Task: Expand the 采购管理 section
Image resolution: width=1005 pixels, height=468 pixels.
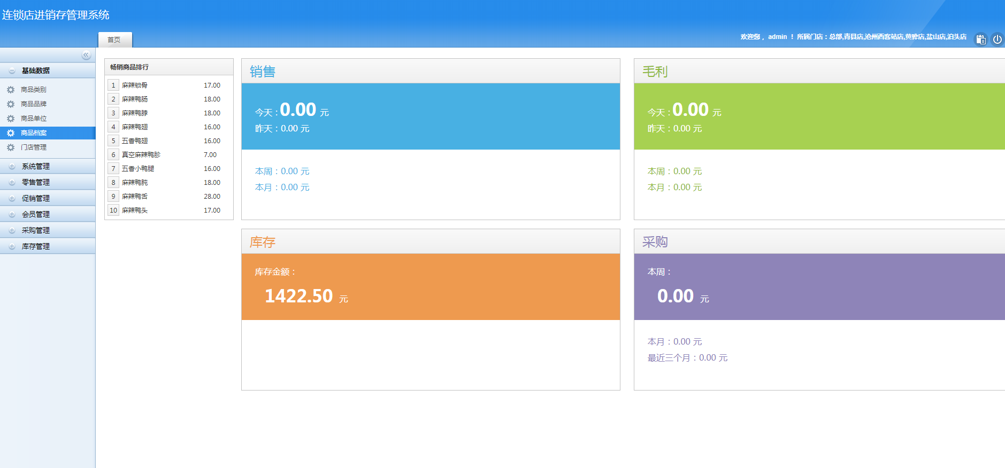Action: [12, 231]
